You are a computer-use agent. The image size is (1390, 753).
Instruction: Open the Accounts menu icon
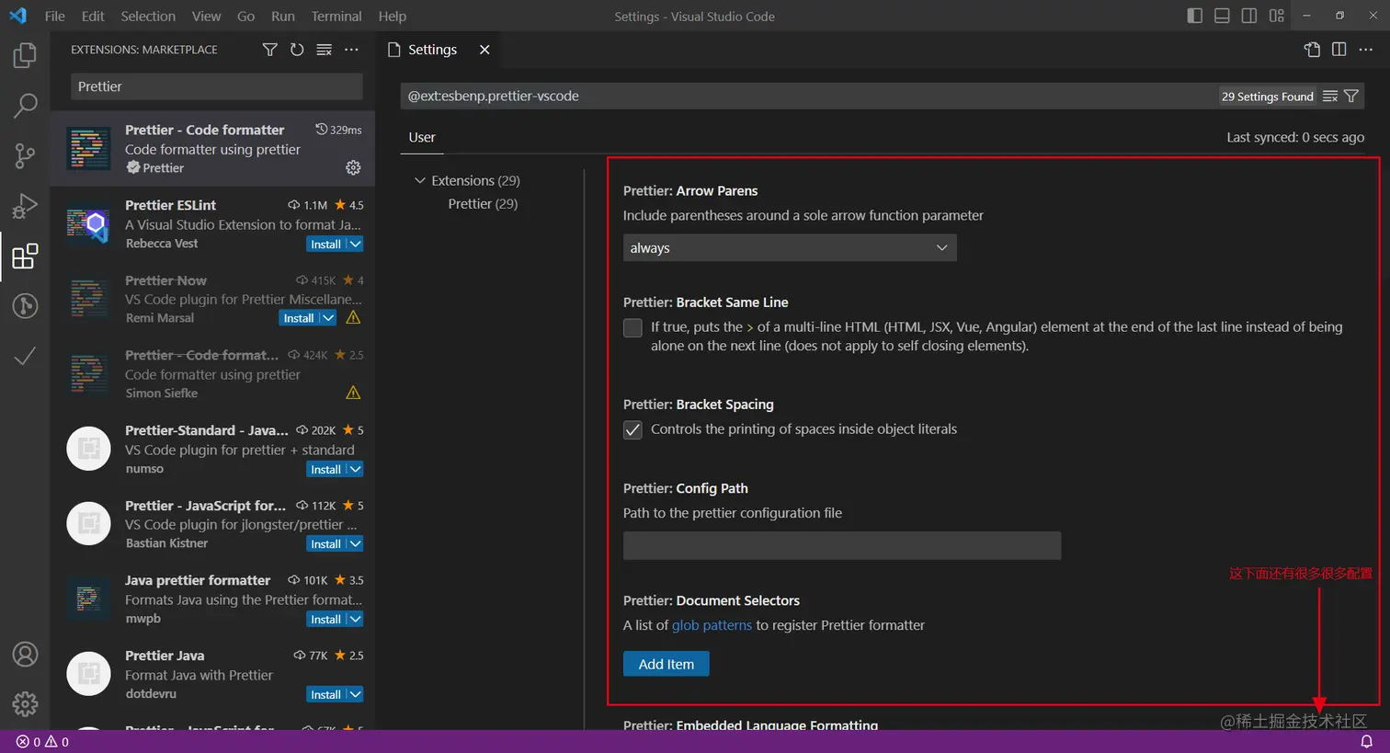25,654
